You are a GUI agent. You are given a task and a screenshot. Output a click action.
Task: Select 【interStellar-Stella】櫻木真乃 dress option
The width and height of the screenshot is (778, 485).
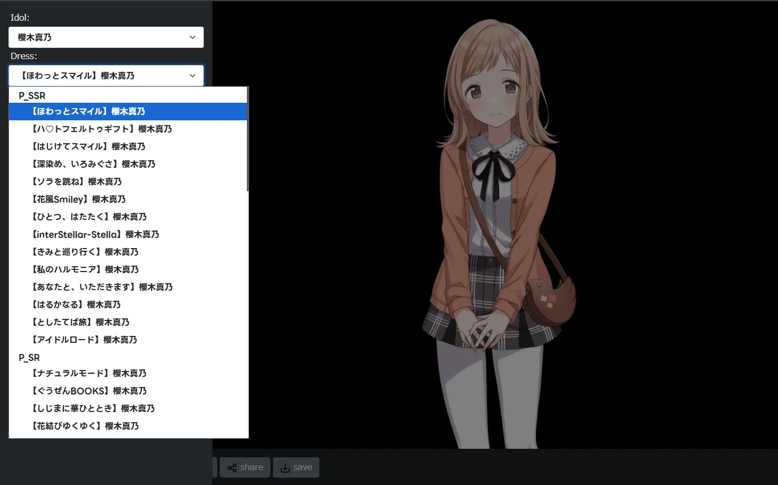pos(95,234)
